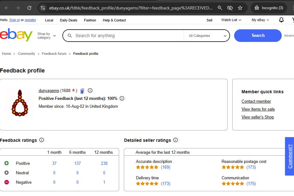Reload the eBay page

[29, 8]
